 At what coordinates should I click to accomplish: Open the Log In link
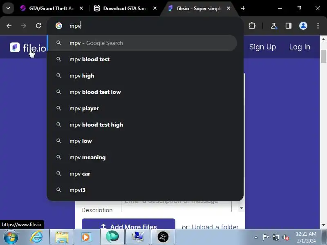point(300,47)
